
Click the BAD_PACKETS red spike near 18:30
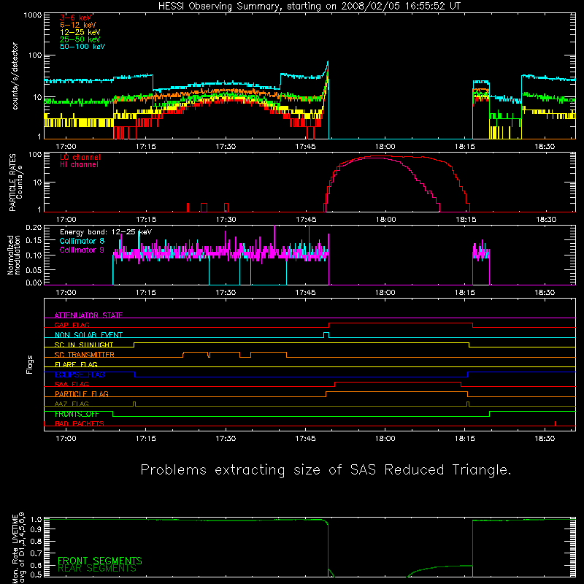point(556,423)
